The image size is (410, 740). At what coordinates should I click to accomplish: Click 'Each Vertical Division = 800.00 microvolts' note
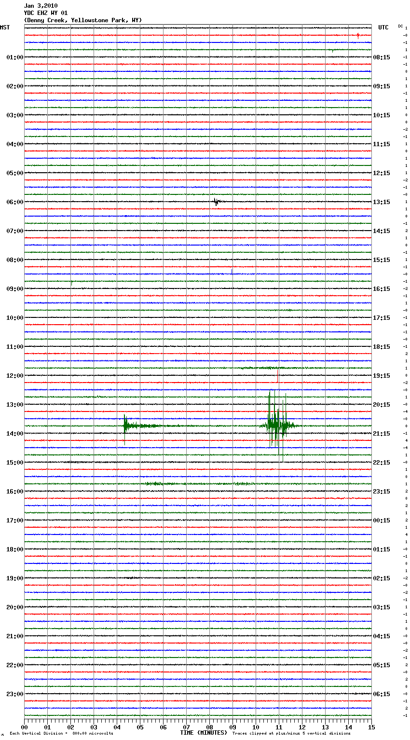[x=61, y=734]
